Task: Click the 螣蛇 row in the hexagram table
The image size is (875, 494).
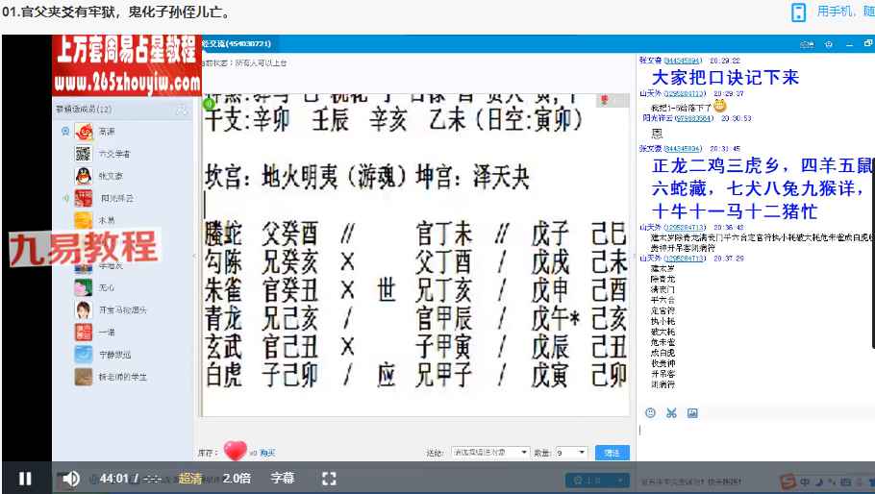Action: click(415, 234)
